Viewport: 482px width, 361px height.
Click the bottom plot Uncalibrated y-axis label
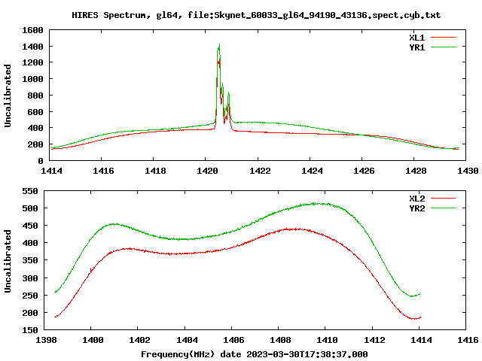click(x=8, y=261)
